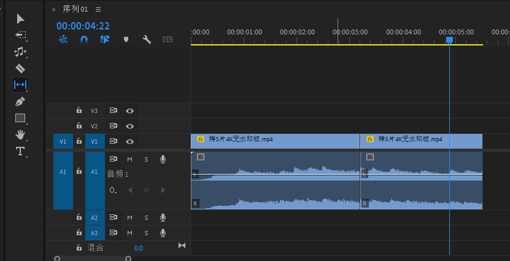Screen dimensions: 510x261
Task: Select the Rectangle tool
Action: (20, 118)
